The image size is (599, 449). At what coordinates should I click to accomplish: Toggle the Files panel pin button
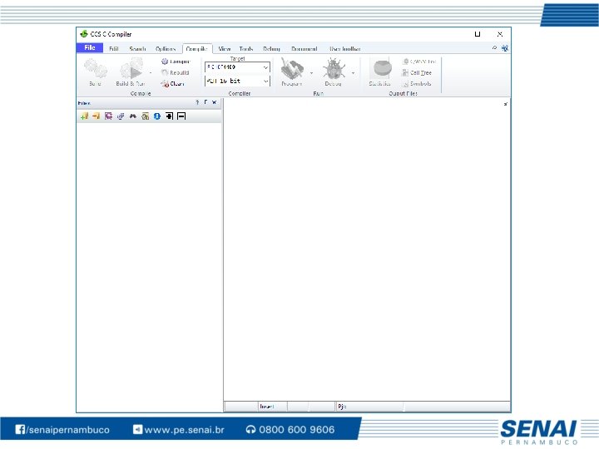point(205,102)
